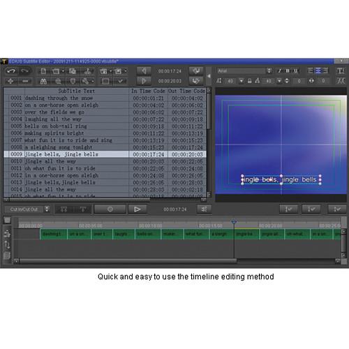This screenshot has height=349, width=349.
Task: Select row 0010 jingle all the way
Action: tap(105, 161)
